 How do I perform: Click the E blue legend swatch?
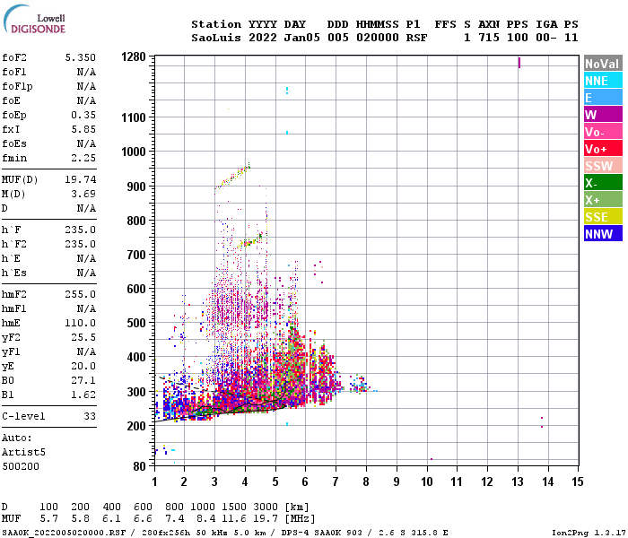coord(603,98)
